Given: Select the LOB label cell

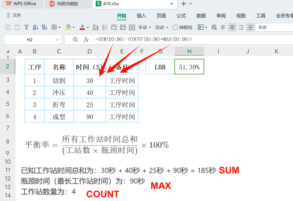Looking at the screenshot, I should [160, 67].
